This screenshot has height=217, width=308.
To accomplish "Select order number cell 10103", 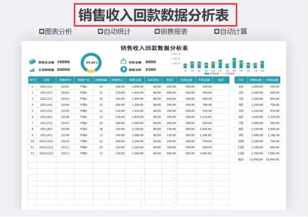I will [65, 99].
